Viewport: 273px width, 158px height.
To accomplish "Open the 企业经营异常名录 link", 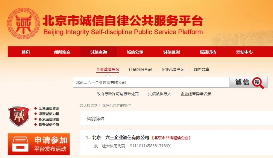I will pos(196,94).
